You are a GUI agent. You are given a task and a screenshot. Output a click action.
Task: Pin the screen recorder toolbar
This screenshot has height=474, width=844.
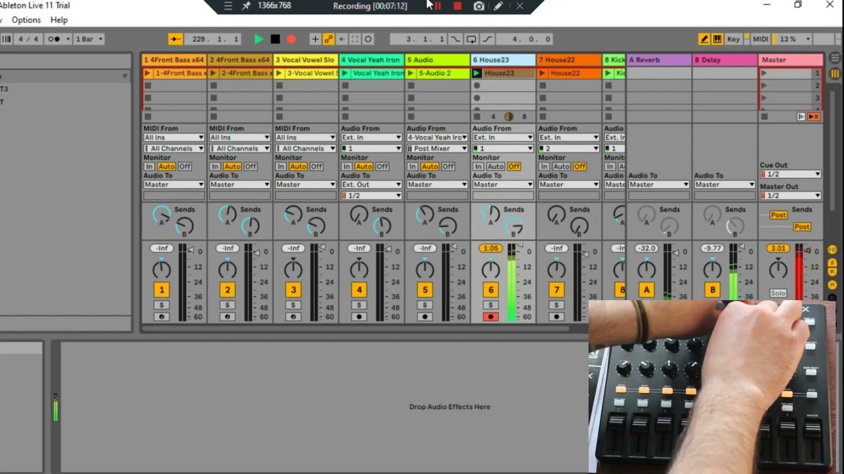point(247,6)
